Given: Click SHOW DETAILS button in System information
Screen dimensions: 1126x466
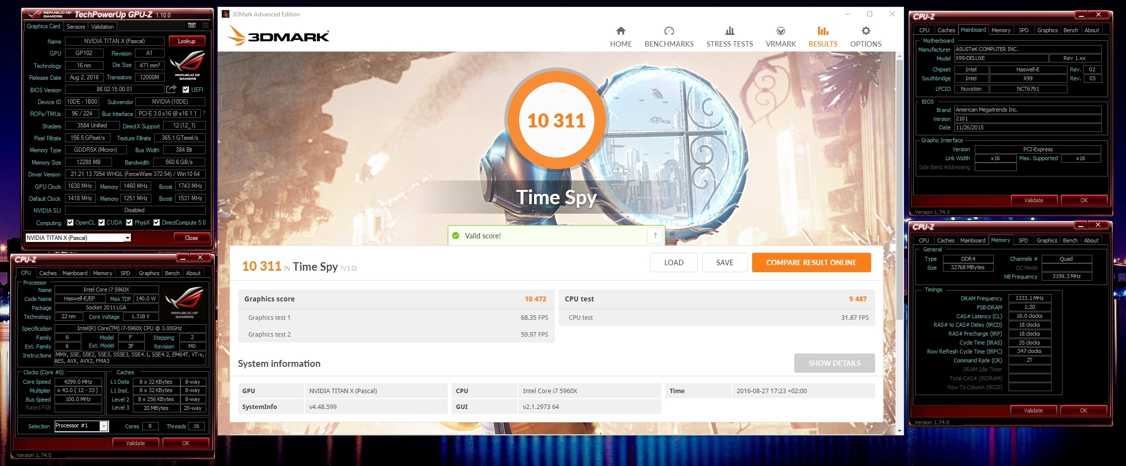Looking at the screenshot, I should pyautogui.click(x=834, y=363).
